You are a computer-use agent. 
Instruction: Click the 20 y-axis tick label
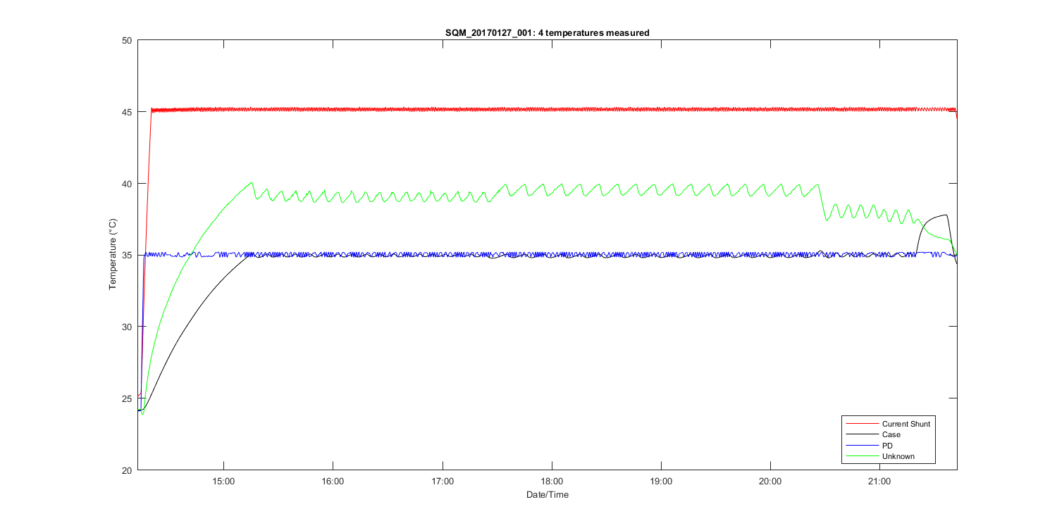[x=128, y=470]
